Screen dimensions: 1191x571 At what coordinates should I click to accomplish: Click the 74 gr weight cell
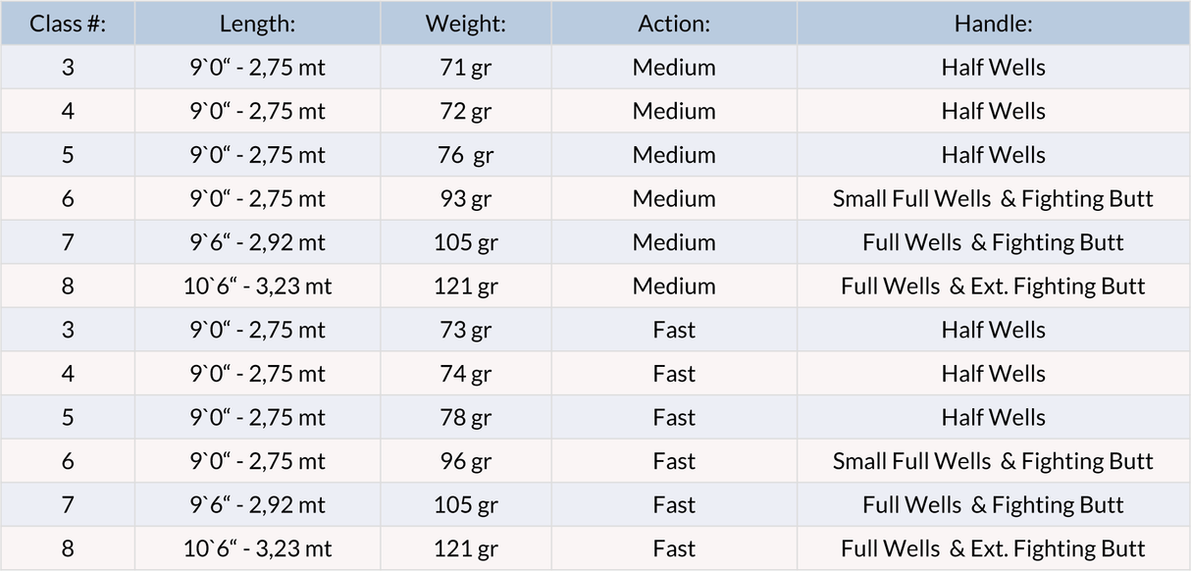pyautogui.click(x=466, y=374)
